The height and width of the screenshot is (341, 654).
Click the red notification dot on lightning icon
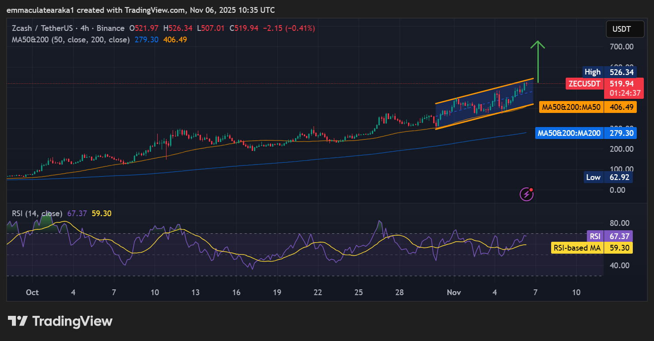(531, 189)
